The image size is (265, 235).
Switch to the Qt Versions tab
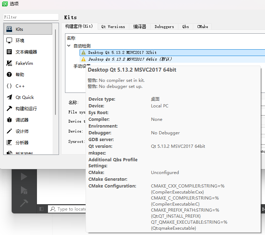(x=113, y=27)
